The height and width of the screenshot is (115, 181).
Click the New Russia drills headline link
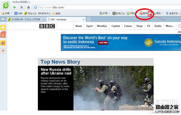56,71
